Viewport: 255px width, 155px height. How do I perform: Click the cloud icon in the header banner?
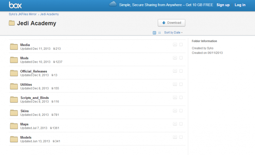[x=113, y=4]
